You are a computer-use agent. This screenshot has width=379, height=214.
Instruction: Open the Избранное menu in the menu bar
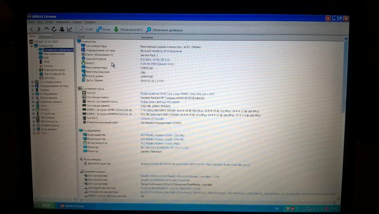coord(63,22)
